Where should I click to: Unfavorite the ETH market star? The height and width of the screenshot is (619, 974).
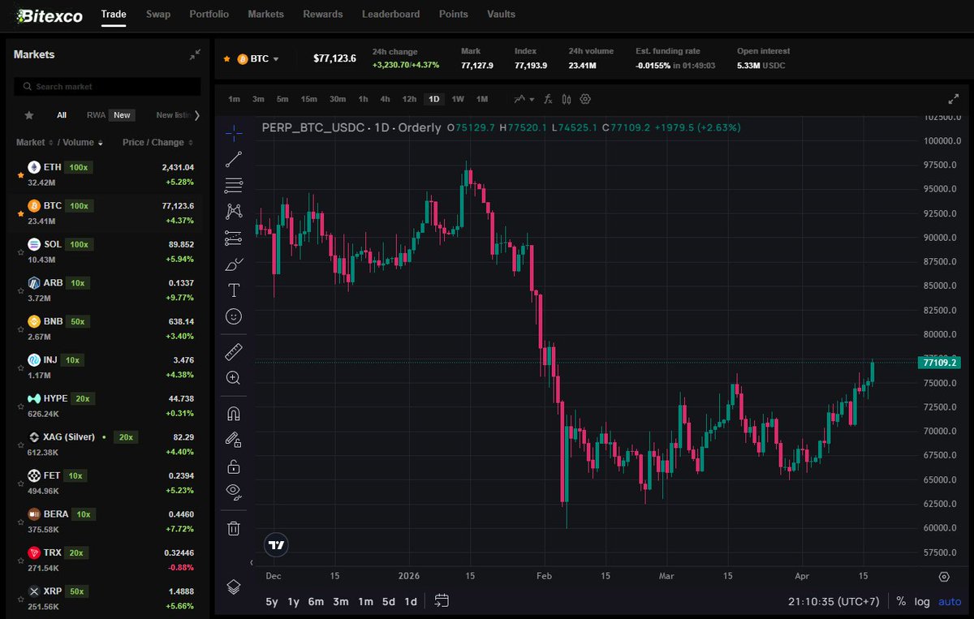pos(20,175)
